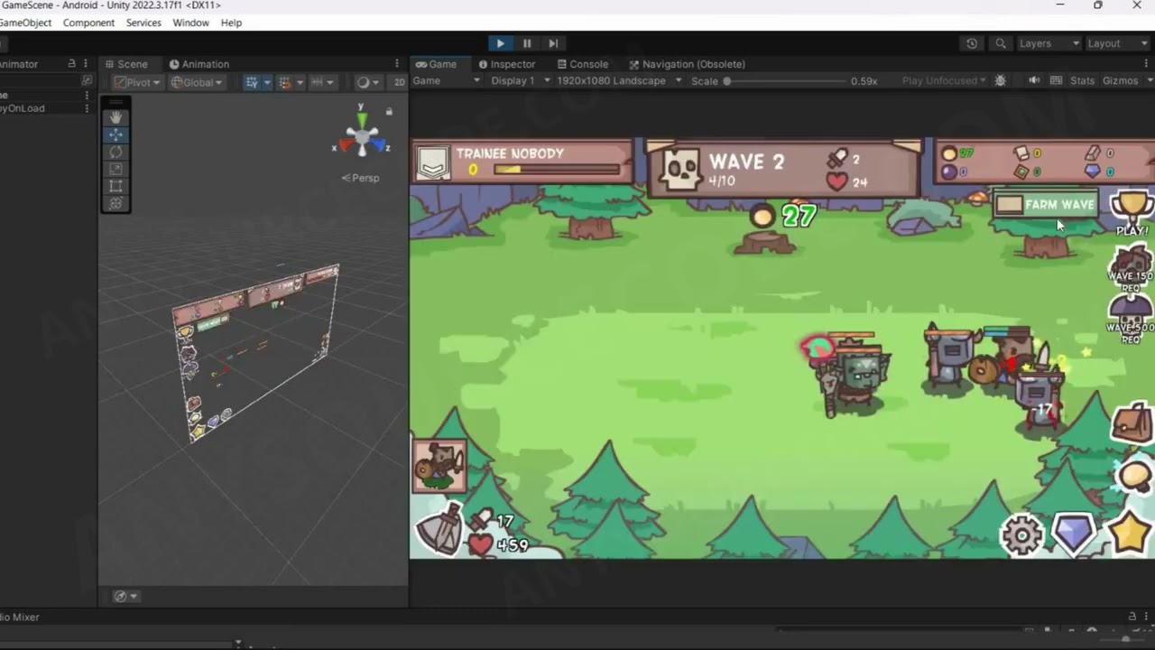Toggle 2D view mode in Scene
Image resolution: width=1155 pixels, height=650 pixels.
click(x=399, y=82)
